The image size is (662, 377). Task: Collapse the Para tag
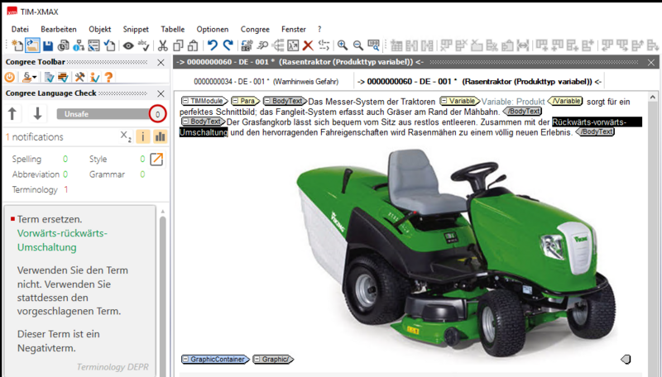click(x=236, y=101)
